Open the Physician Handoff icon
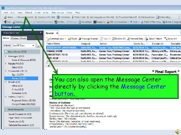Image resolution: width=181 pixels, height=135 pixels. coord(117,17)
